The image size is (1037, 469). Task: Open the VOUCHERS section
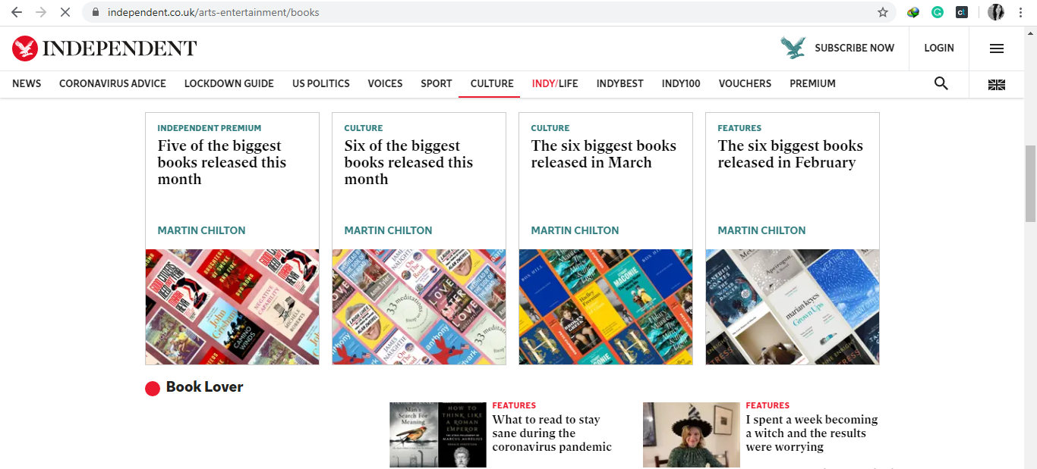[x=745, y=83]
